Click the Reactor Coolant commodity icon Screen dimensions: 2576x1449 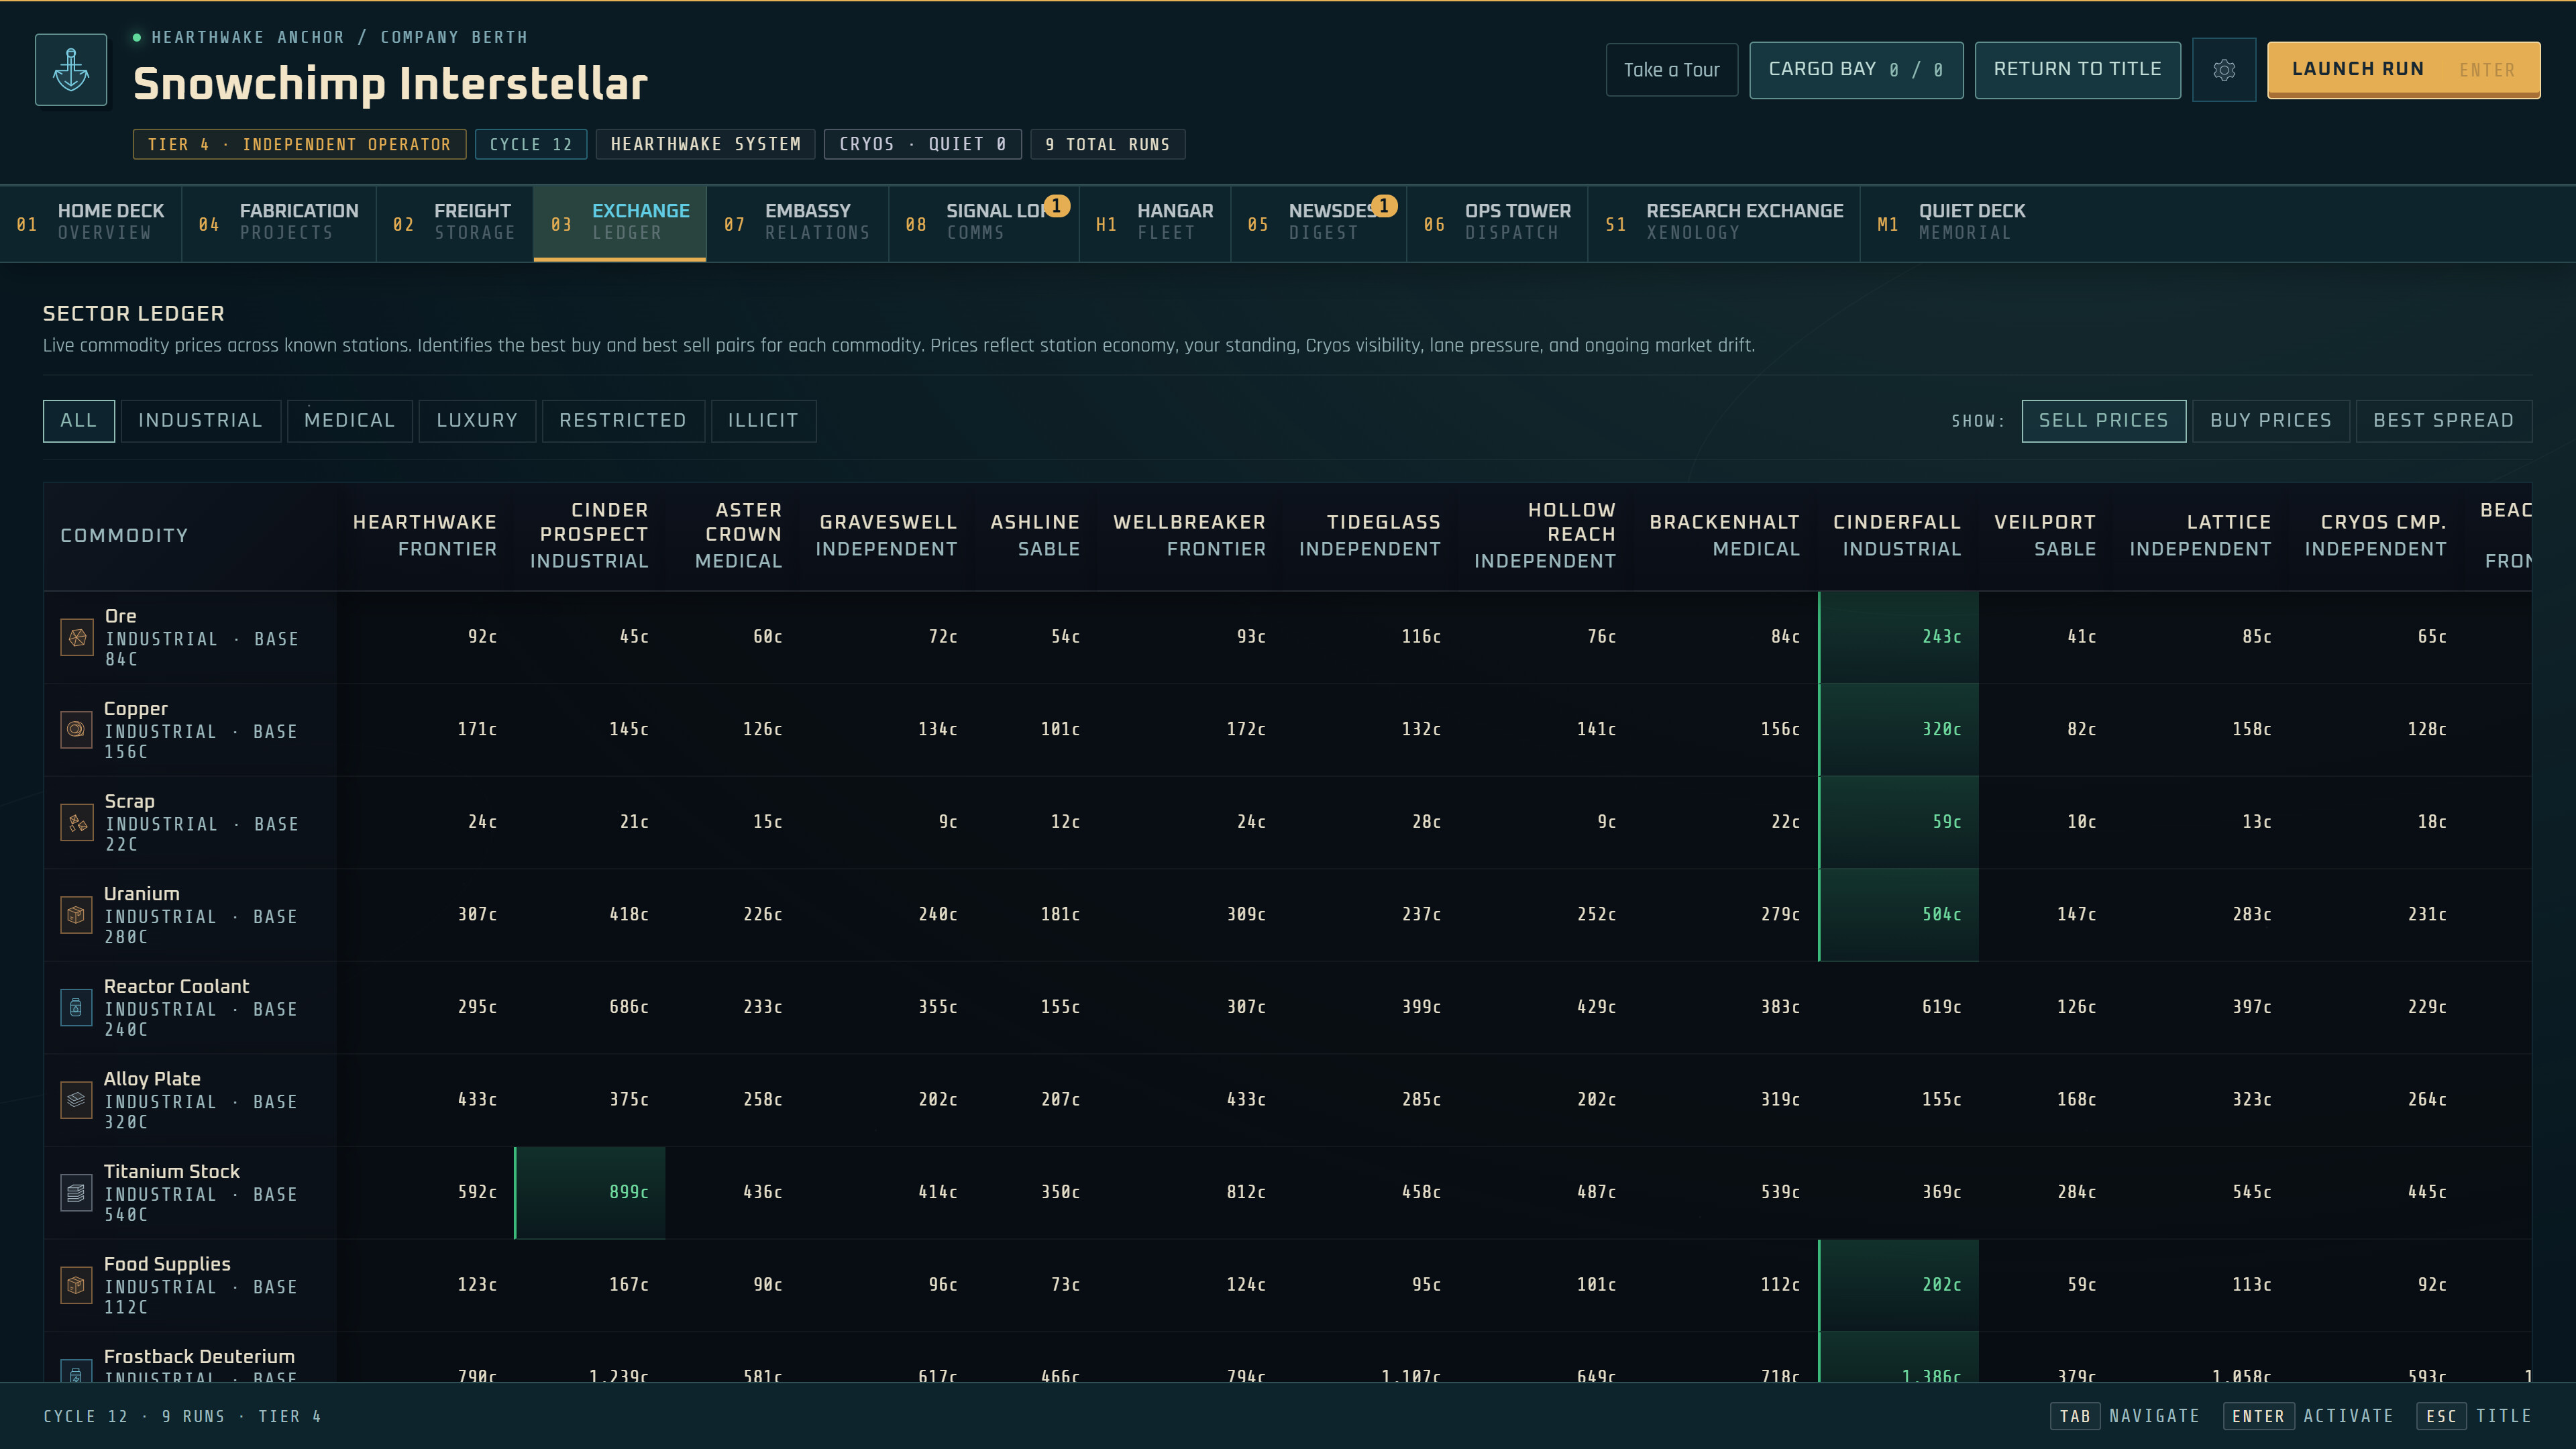click(77, 1007)
